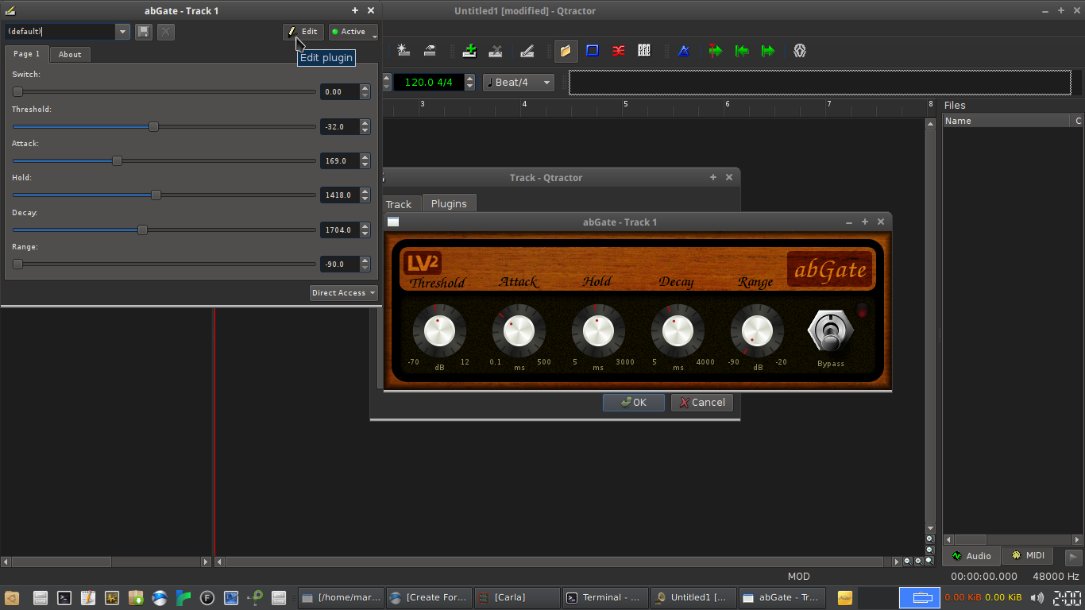The height and width of the screenshot is (610, 1085).
Task: Click the Threshold slider handle
Action: click(x=154, y=126)
